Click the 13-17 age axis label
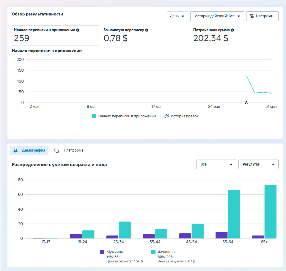 coord(45,242)
